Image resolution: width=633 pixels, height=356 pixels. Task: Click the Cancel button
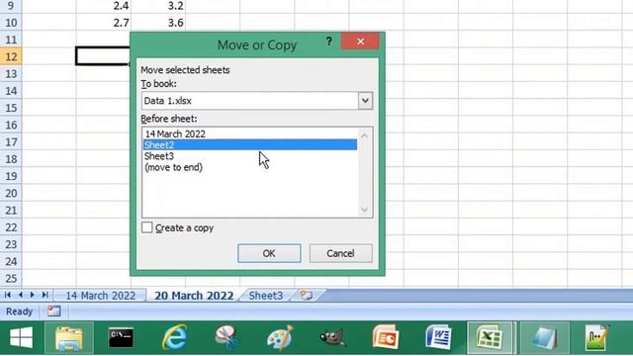340,253
